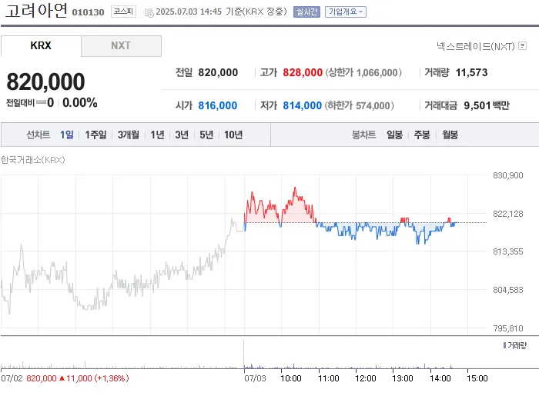Show the 일봉 candle chart

click(x=394, y=135)
